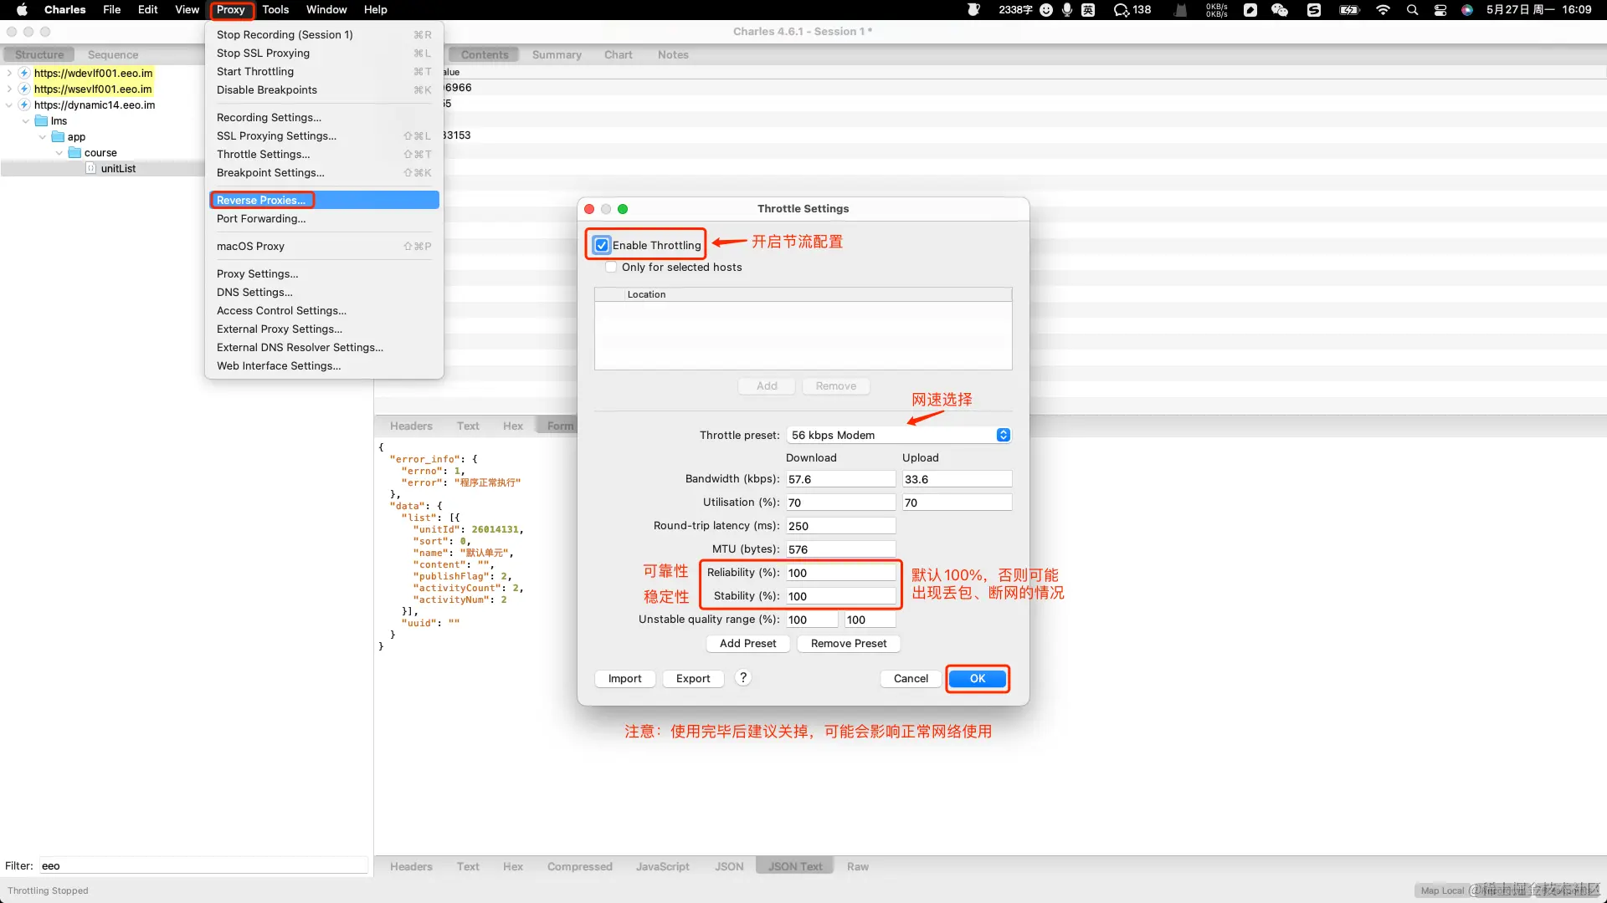Check Only for selected hosts

(611, 267)
